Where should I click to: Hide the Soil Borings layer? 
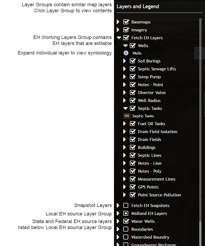pyautogui.click(x=133, y=61)
